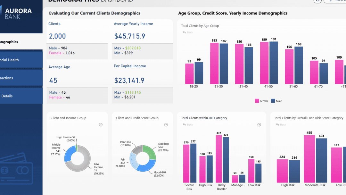Click the Risky Border female bar showing 337

tap(219, 159)
